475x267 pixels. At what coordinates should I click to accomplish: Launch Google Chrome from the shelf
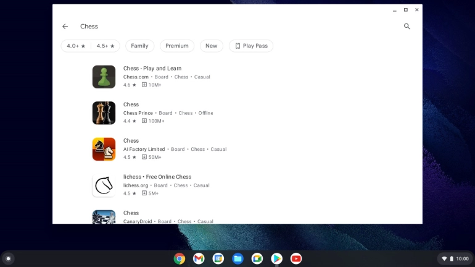(x=179, y=258)
